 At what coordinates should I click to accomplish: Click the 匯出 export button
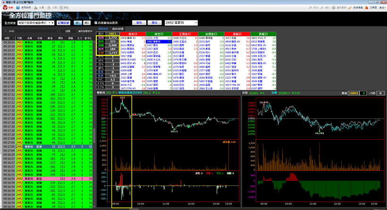[x=154, y=23]
